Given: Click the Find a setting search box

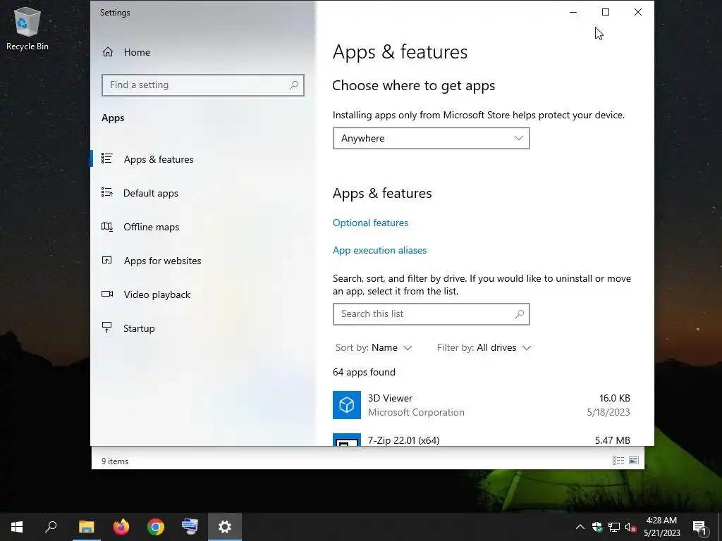Looking at the screenshot, I should (x=202, y=85).
